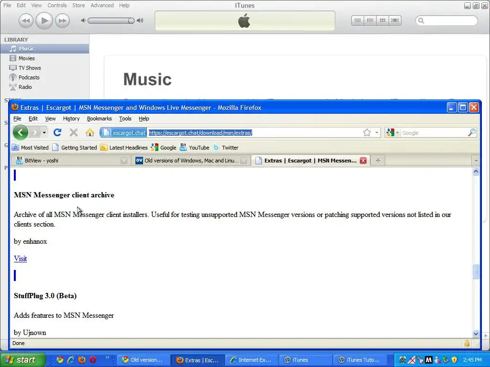Click the iTunes previous track button
The height and width of the screenshot is (367, 490).
pos(26,21)
